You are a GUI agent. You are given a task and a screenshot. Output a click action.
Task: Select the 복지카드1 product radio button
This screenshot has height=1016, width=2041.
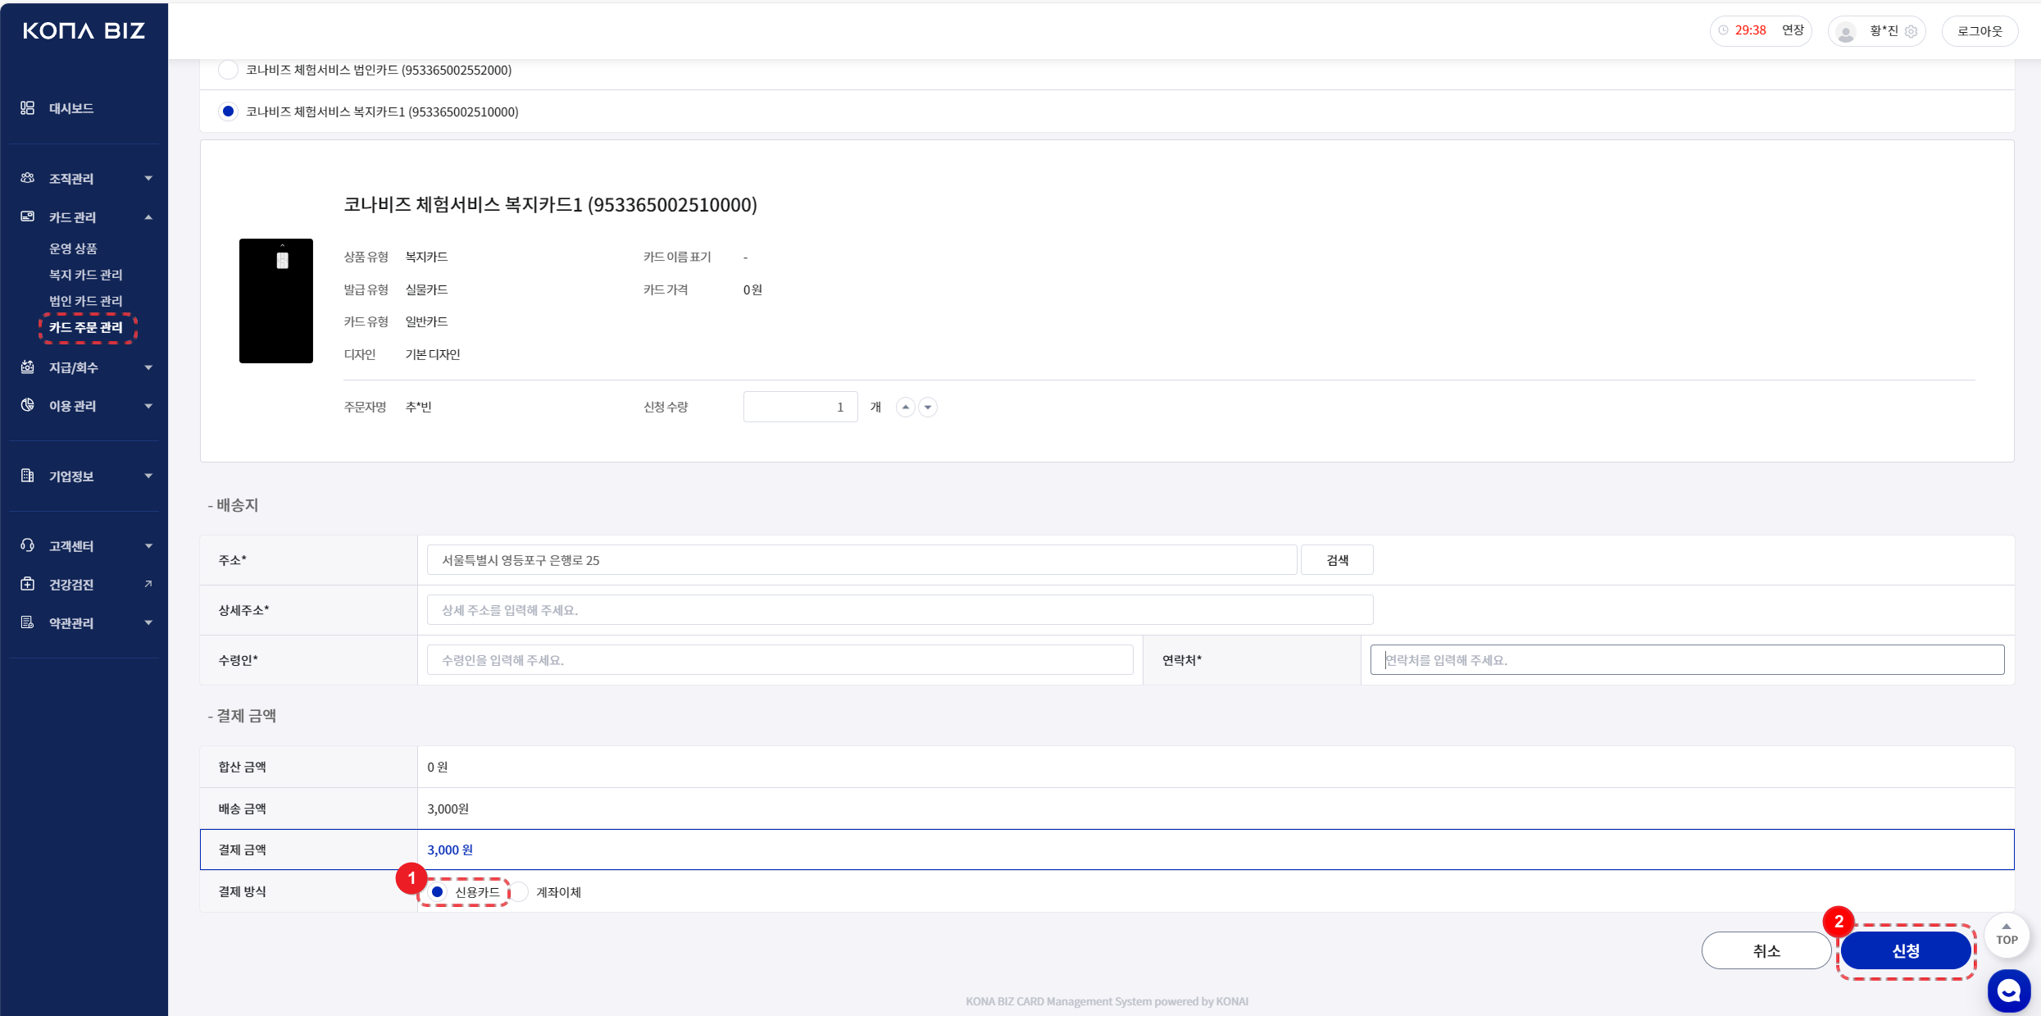(x=228, y=112)
